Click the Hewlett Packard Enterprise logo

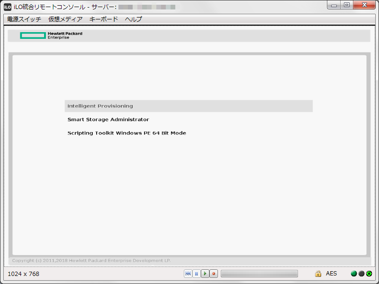(x=51, y=35)
